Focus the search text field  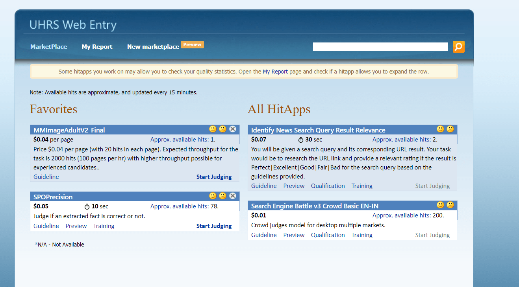point(380,47)
